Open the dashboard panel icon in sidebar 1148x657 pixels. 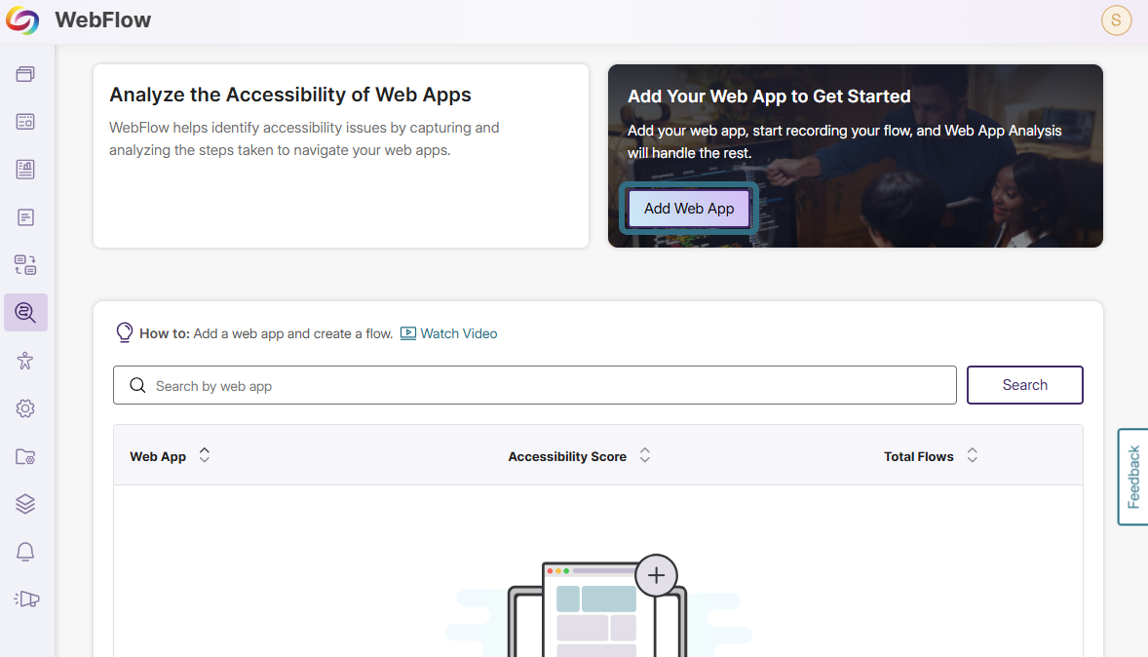coord(25,122)
